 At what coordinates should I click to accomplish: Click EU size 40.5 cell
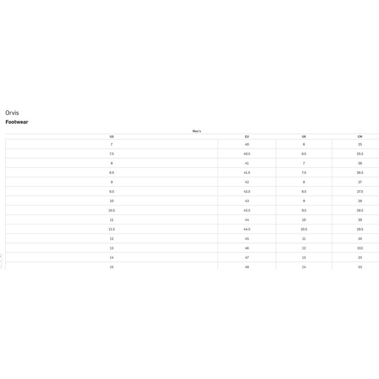point(247,153)
